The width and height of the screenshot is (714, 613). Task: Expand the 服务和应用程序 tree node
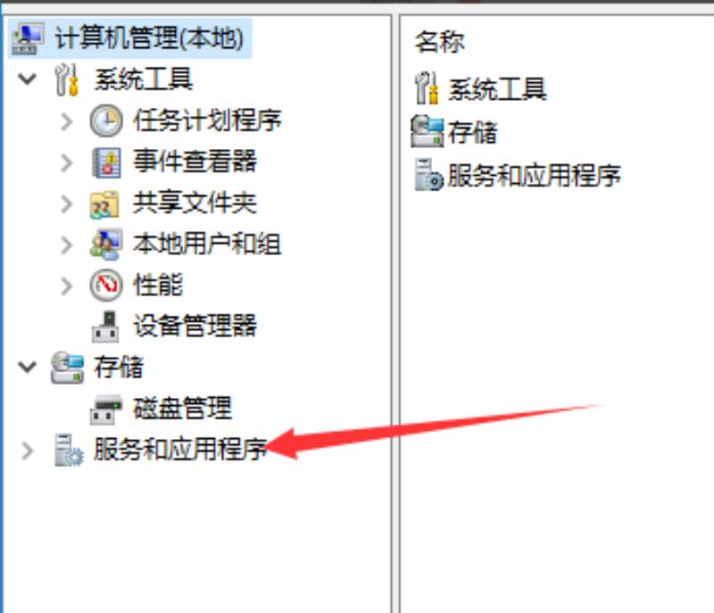(28, 451)
